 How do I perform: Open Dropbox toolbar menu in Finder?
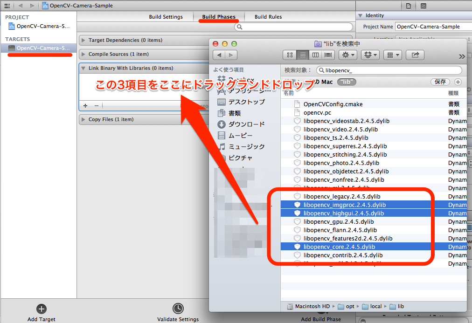coord(370,55)
